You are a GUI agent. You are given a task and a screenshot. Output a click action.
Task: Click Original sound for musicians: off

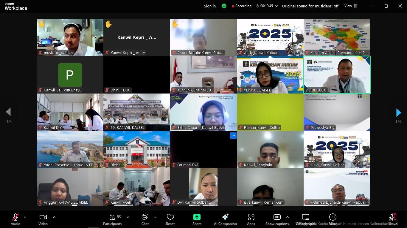(310, 6)
